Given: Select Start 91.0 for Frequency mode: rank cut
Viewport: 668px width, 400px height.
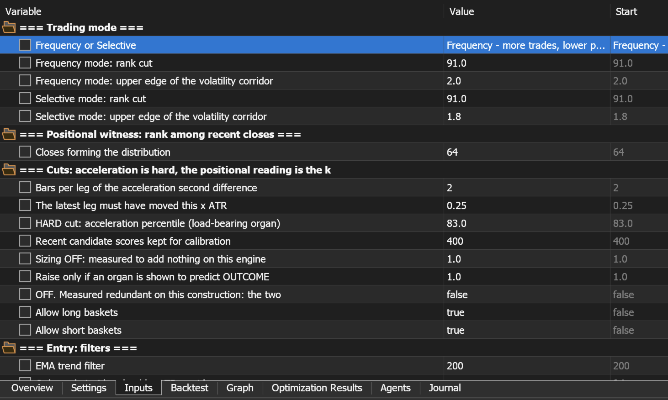Looking at the screenshot, I should click(639, 63).
